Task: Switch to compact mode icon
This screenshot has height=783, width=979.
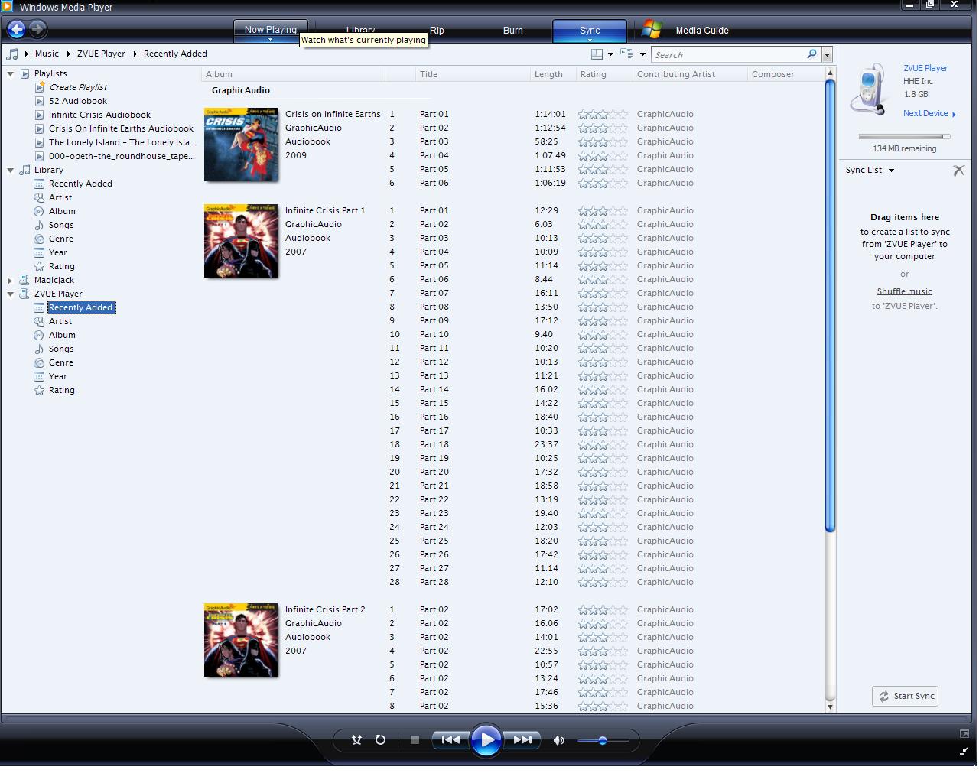Action: (x=964, y=751)
